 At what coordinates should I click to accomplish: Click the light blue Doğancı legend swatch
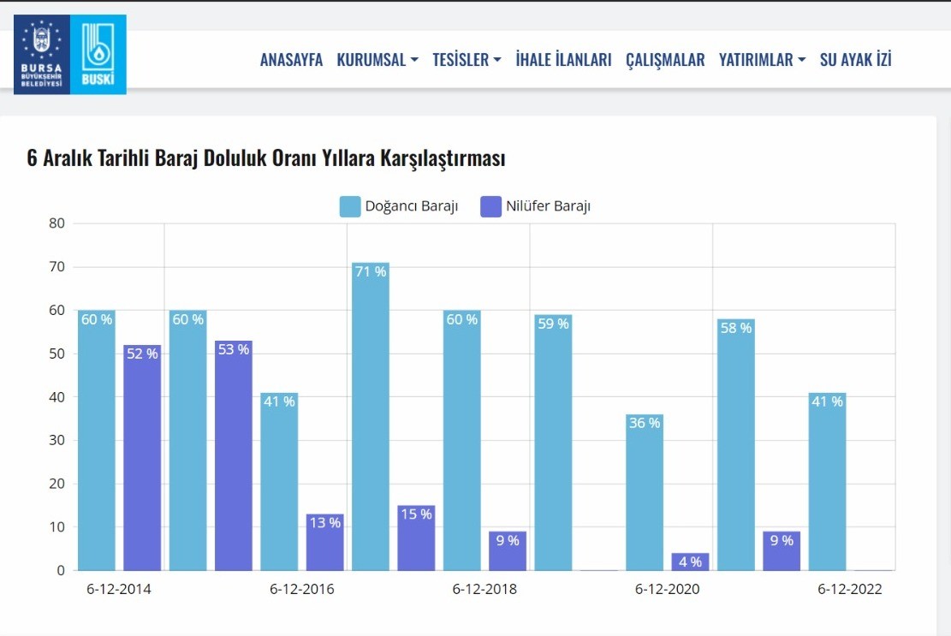pos(350,206)
